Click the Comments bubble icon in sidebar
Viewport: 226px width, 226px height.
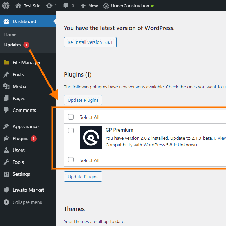pos(6,110)
